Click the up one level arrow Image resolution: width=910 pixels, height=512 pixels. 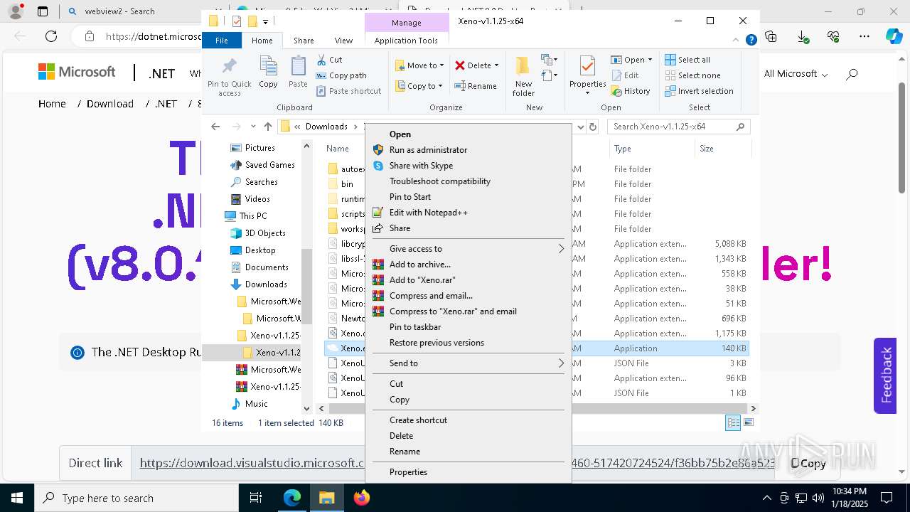(268, 127)
